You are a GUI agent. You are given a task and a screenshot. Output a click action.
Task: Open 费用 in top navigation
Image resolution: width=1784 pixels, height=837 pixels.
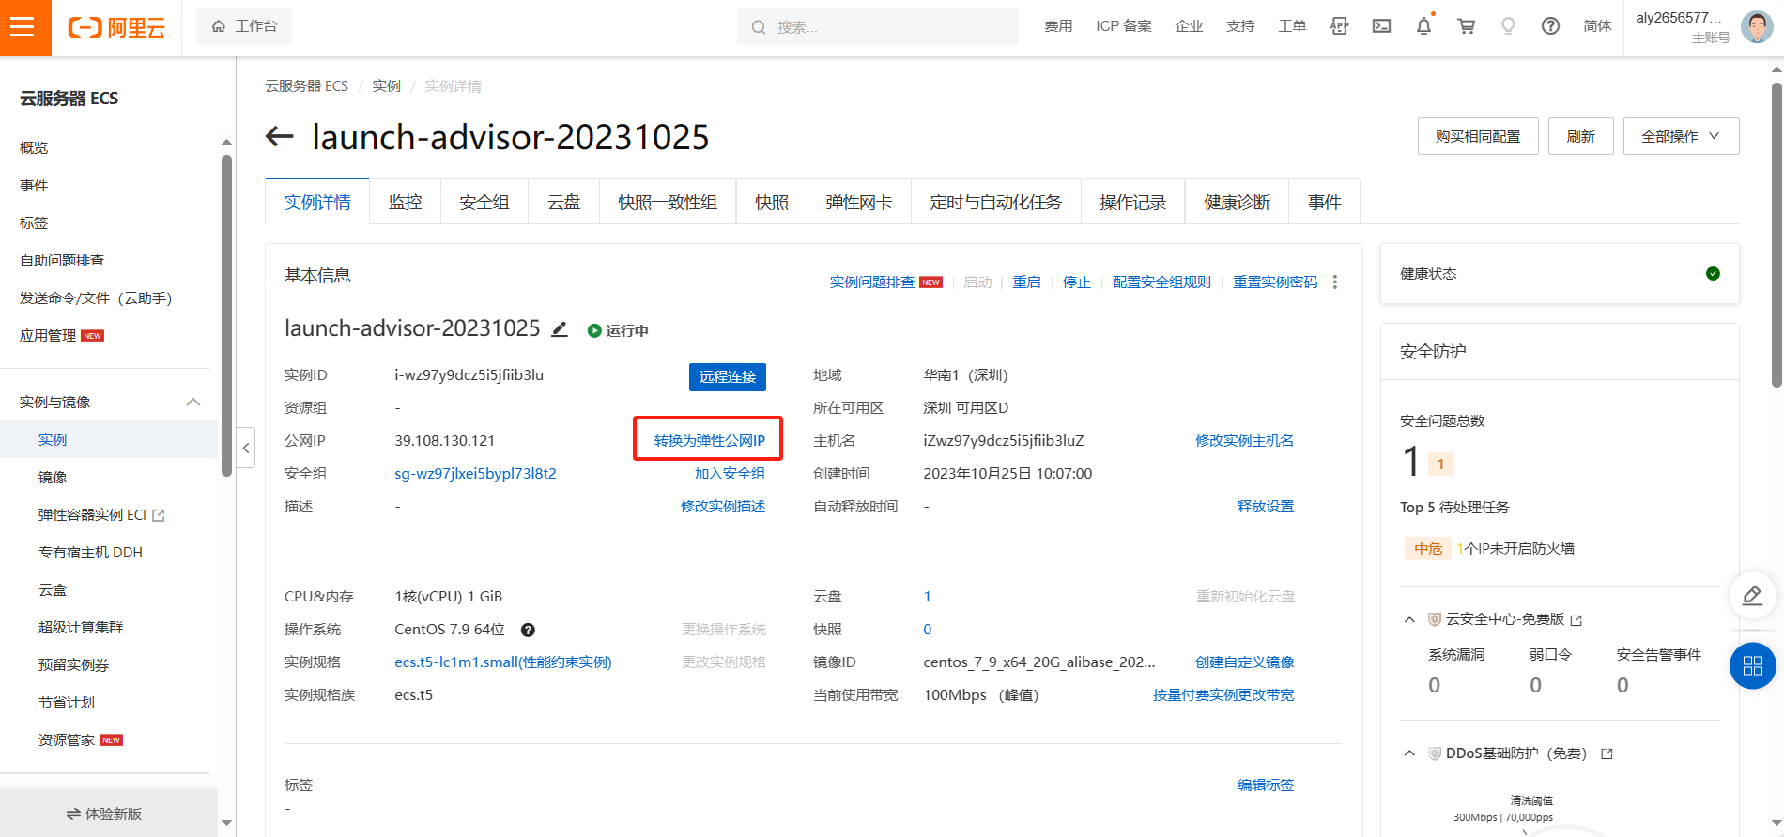click(1058, 26)
